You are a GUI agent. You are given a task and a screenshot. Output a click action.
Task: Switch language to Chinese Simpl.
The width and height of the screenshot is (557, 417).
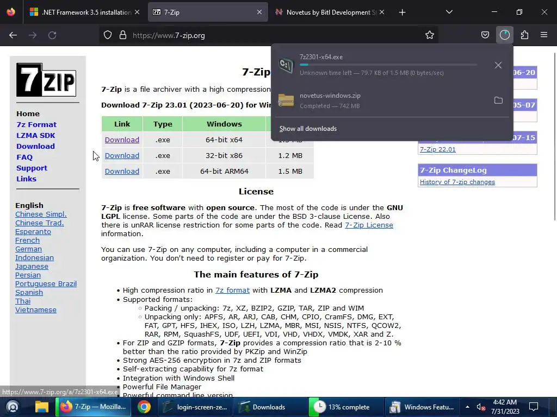point(41,214)
